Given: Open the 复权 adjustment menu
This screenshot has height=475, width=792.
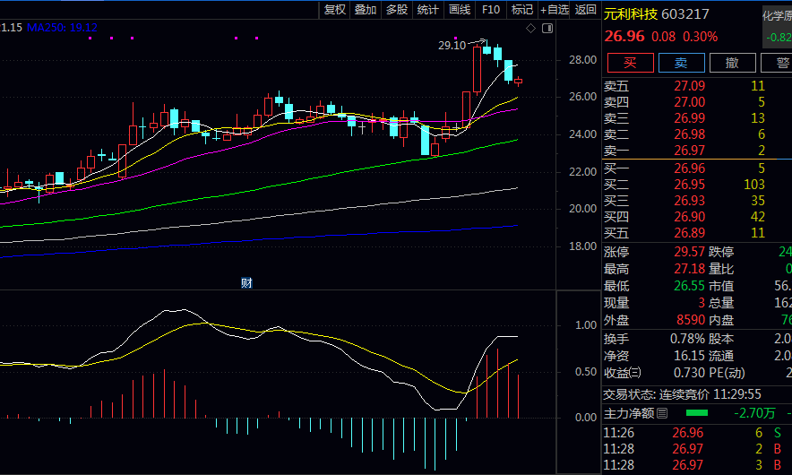Looking at the screenshot, I should [x=335, y=10].
